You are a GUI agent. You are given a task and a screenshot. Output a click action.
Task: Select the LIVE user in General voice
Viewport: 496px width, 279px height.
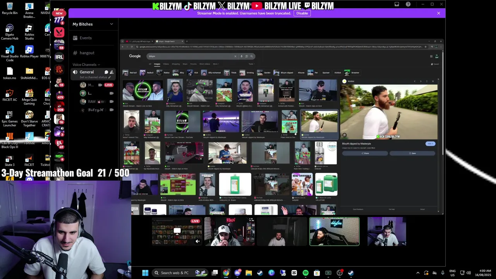coord(97,85)
